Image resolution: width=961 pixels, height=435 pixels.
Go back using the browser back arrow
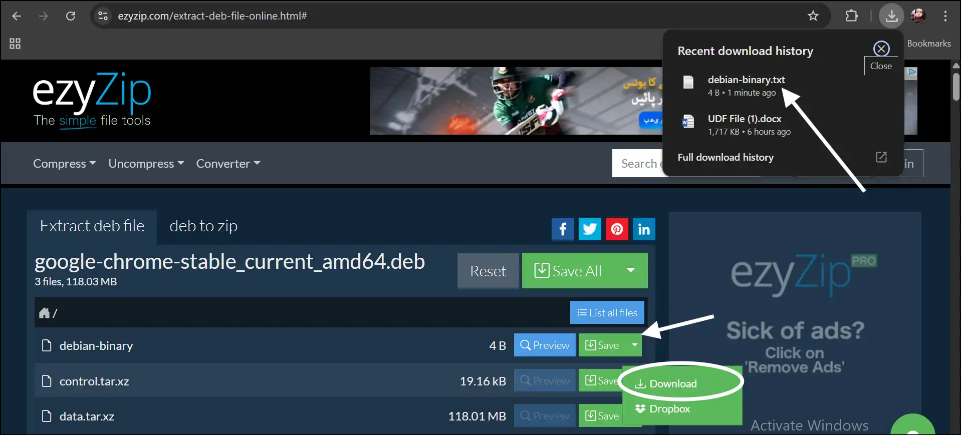[x=17, y=16]
